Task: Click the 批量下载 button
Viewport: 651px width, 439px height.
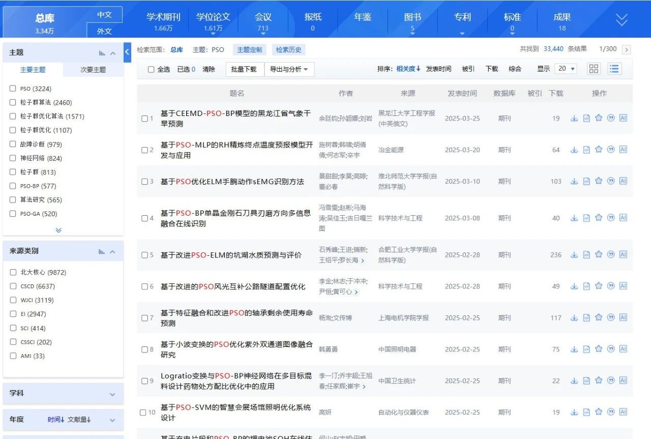Action: (x=244, y=69)
